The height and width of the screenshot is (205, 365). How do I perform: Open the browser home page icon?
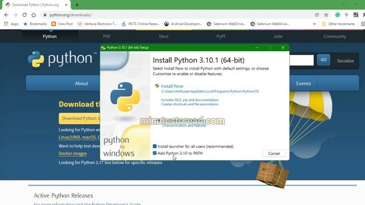(x=34, y=15)
